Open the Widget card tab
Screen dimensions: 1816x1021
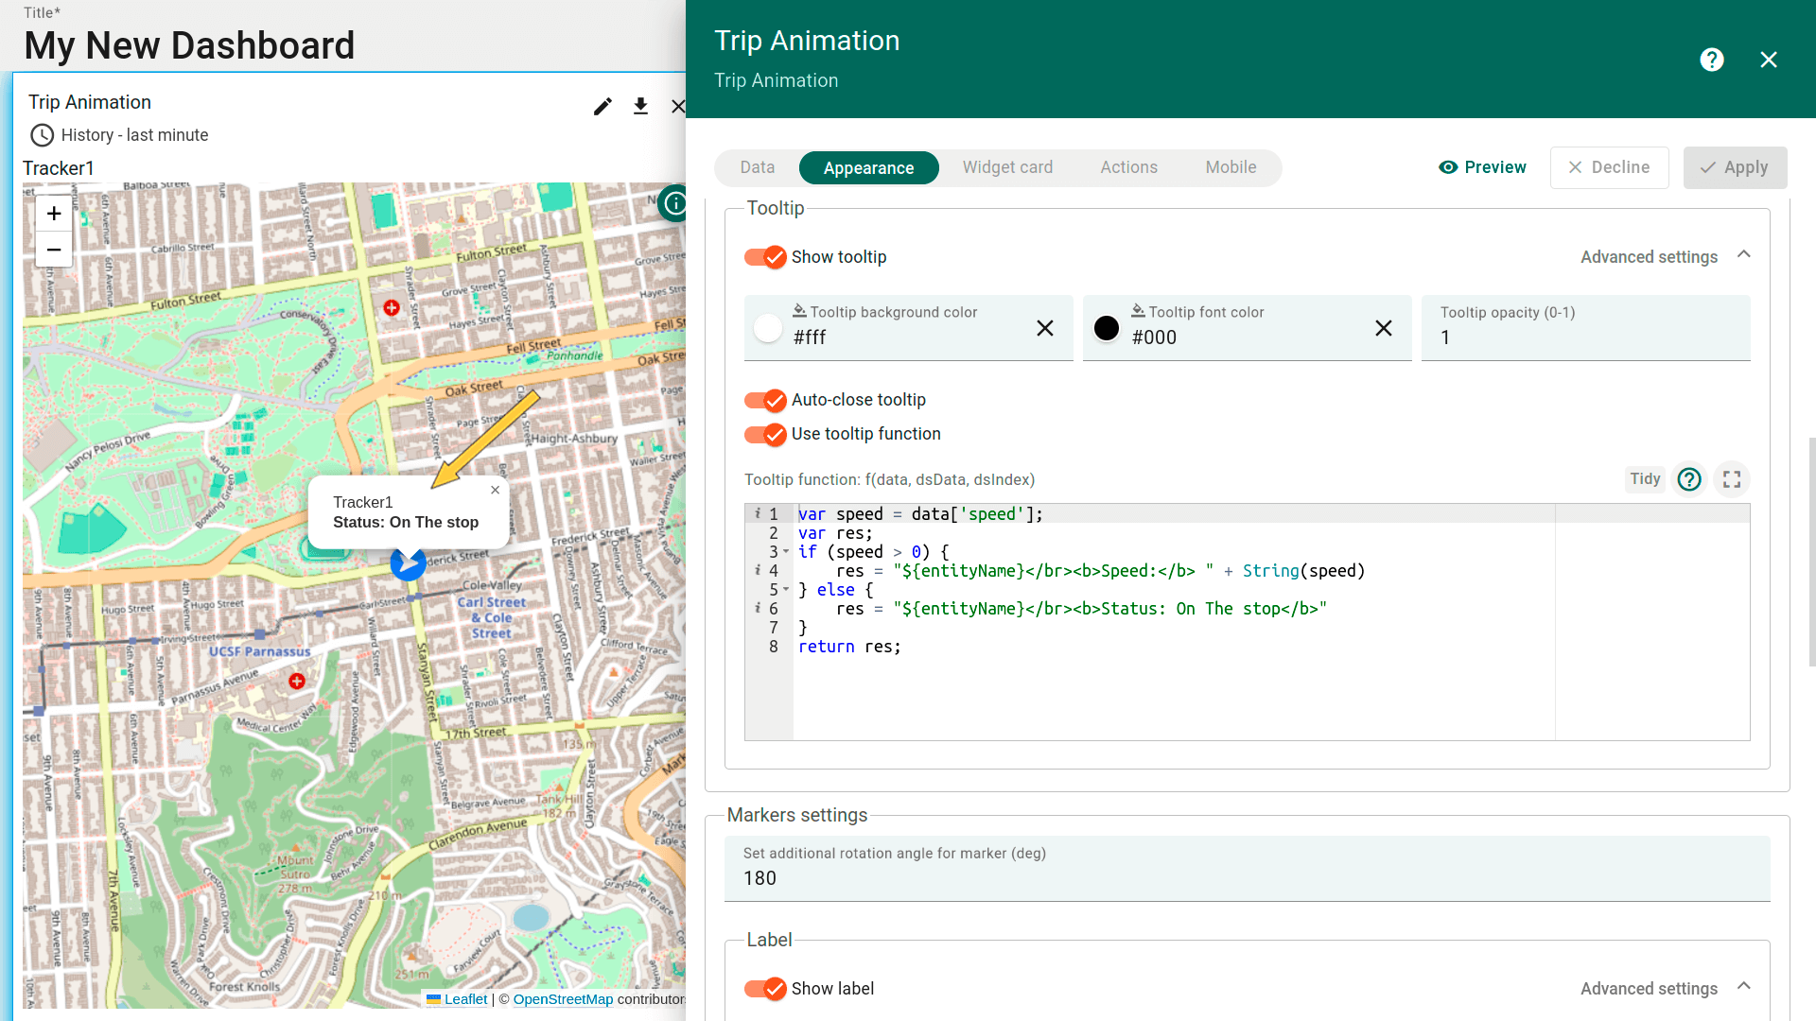1007,167
